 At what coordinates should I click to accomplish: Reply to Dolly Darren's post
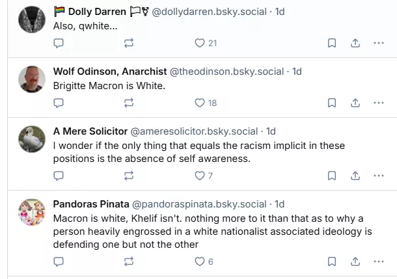pos(59,43)
